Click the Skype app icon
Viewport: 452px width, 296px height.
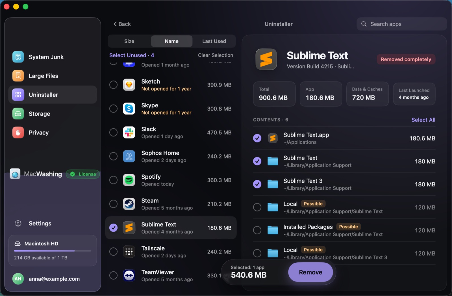tap(129, 109)
